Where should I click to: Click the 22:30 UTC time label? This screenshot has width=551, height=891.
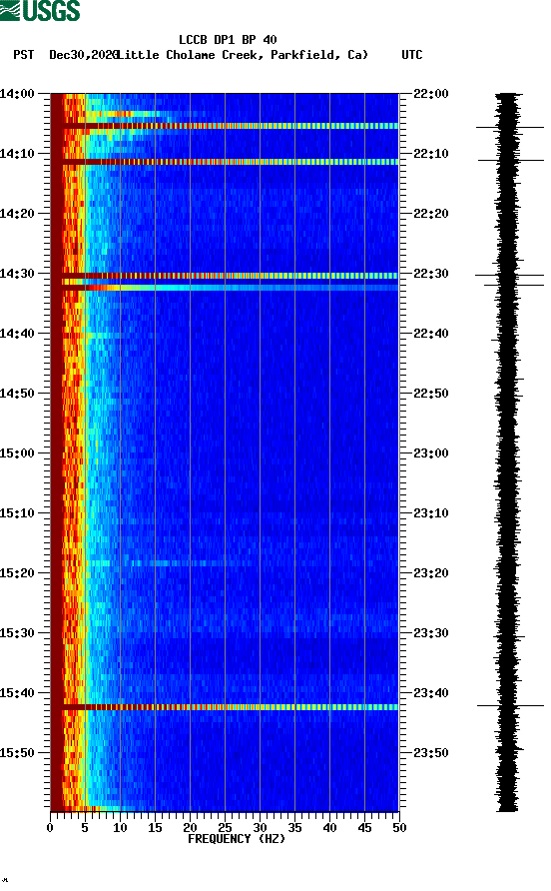tap(430, 274)
